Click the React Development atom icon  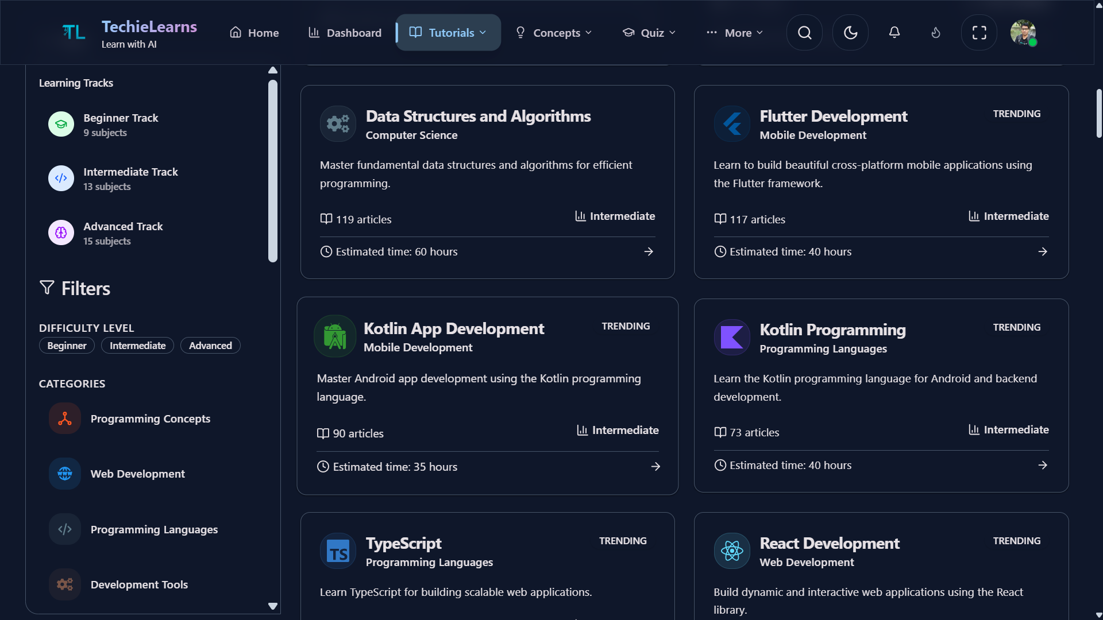click(731, 551)
